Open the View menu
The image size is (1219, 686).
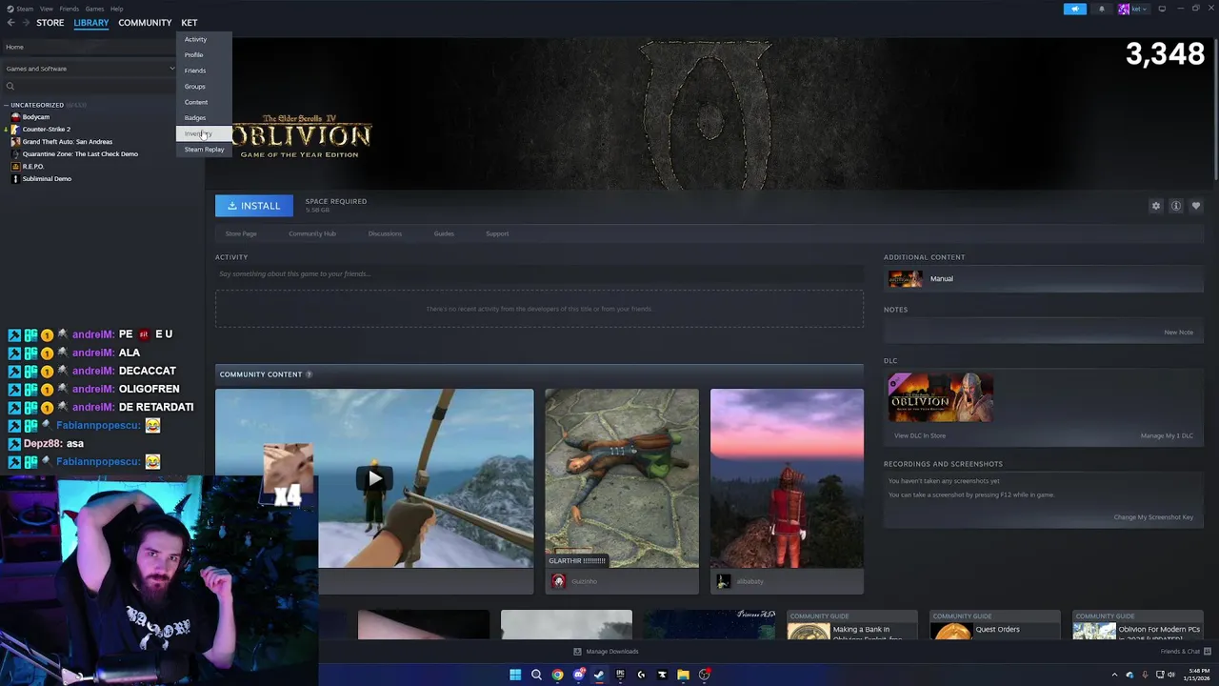(x=46, y=9)
